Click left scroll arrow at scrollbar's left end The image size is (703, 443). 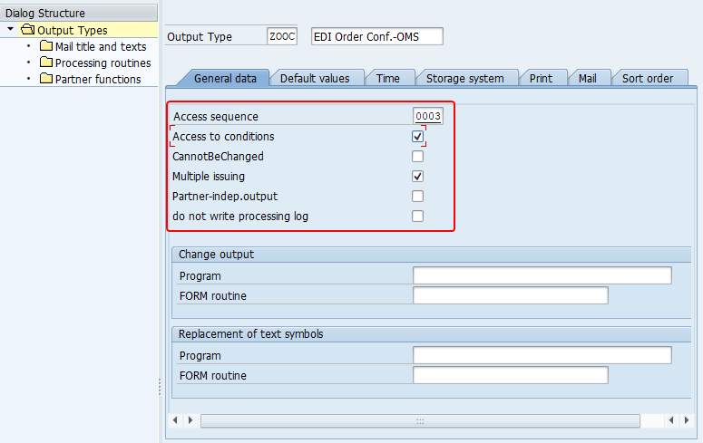(175, 420)
